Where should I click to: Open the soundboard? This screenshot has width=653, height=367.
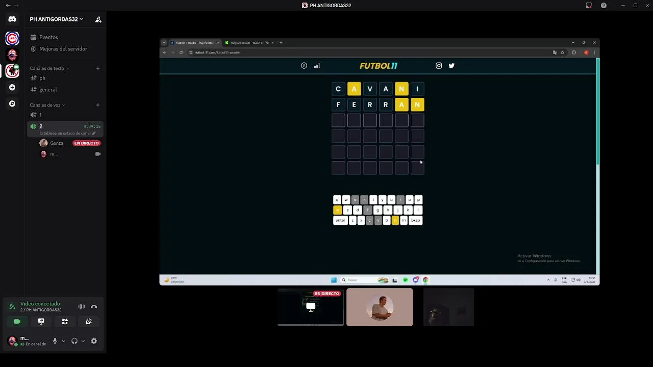[x=89, y=322]
